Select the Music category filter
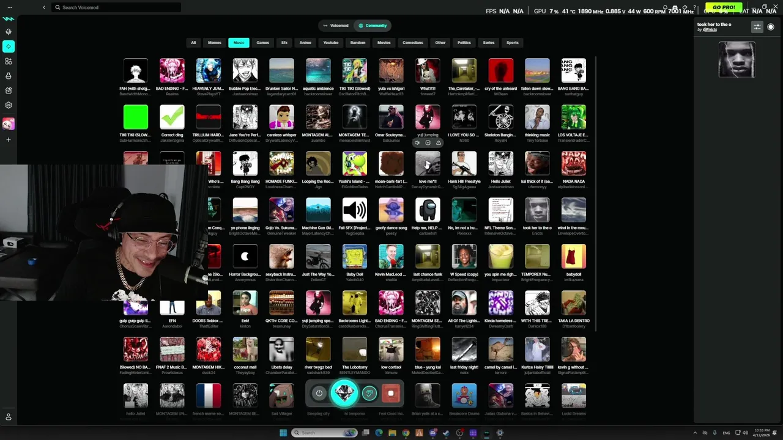 coord(239,43)
